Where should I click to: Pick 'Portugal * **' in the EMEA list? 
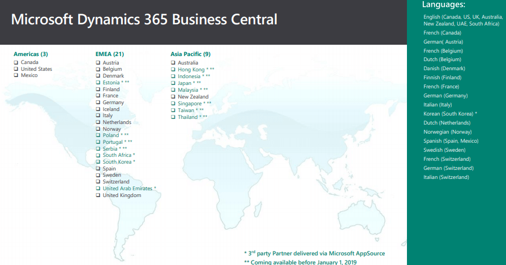(x=118, y=142)
